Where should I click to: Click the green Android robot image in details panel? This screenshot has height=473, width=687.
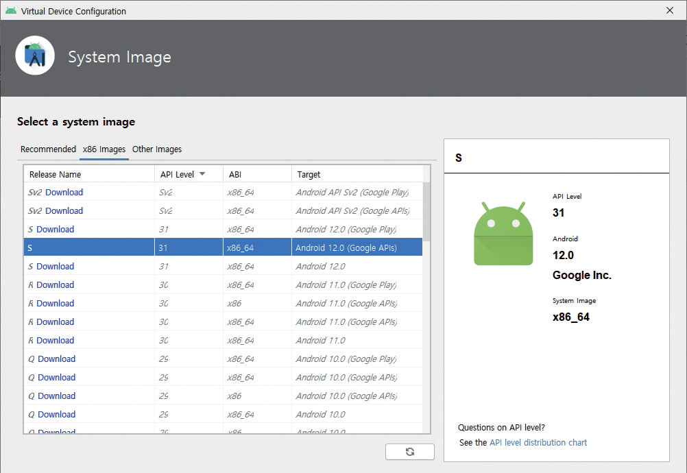coord(503,234)
